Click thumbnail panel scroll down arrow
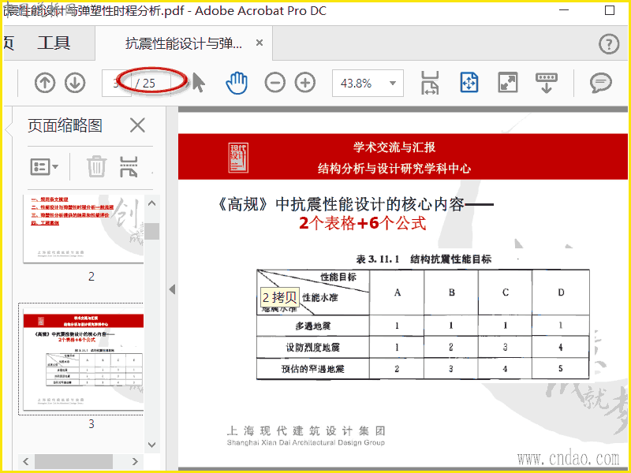Viewport: 631px width, 473px height. pyautogui.click(x=151, y=445)
